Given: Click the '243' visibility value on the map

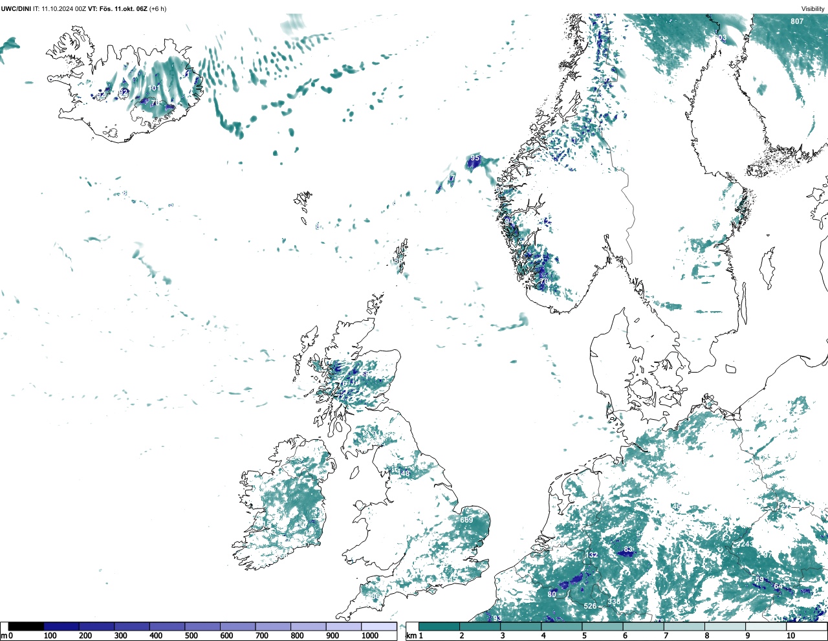Looking at the screenshot, I should [746, 544].
